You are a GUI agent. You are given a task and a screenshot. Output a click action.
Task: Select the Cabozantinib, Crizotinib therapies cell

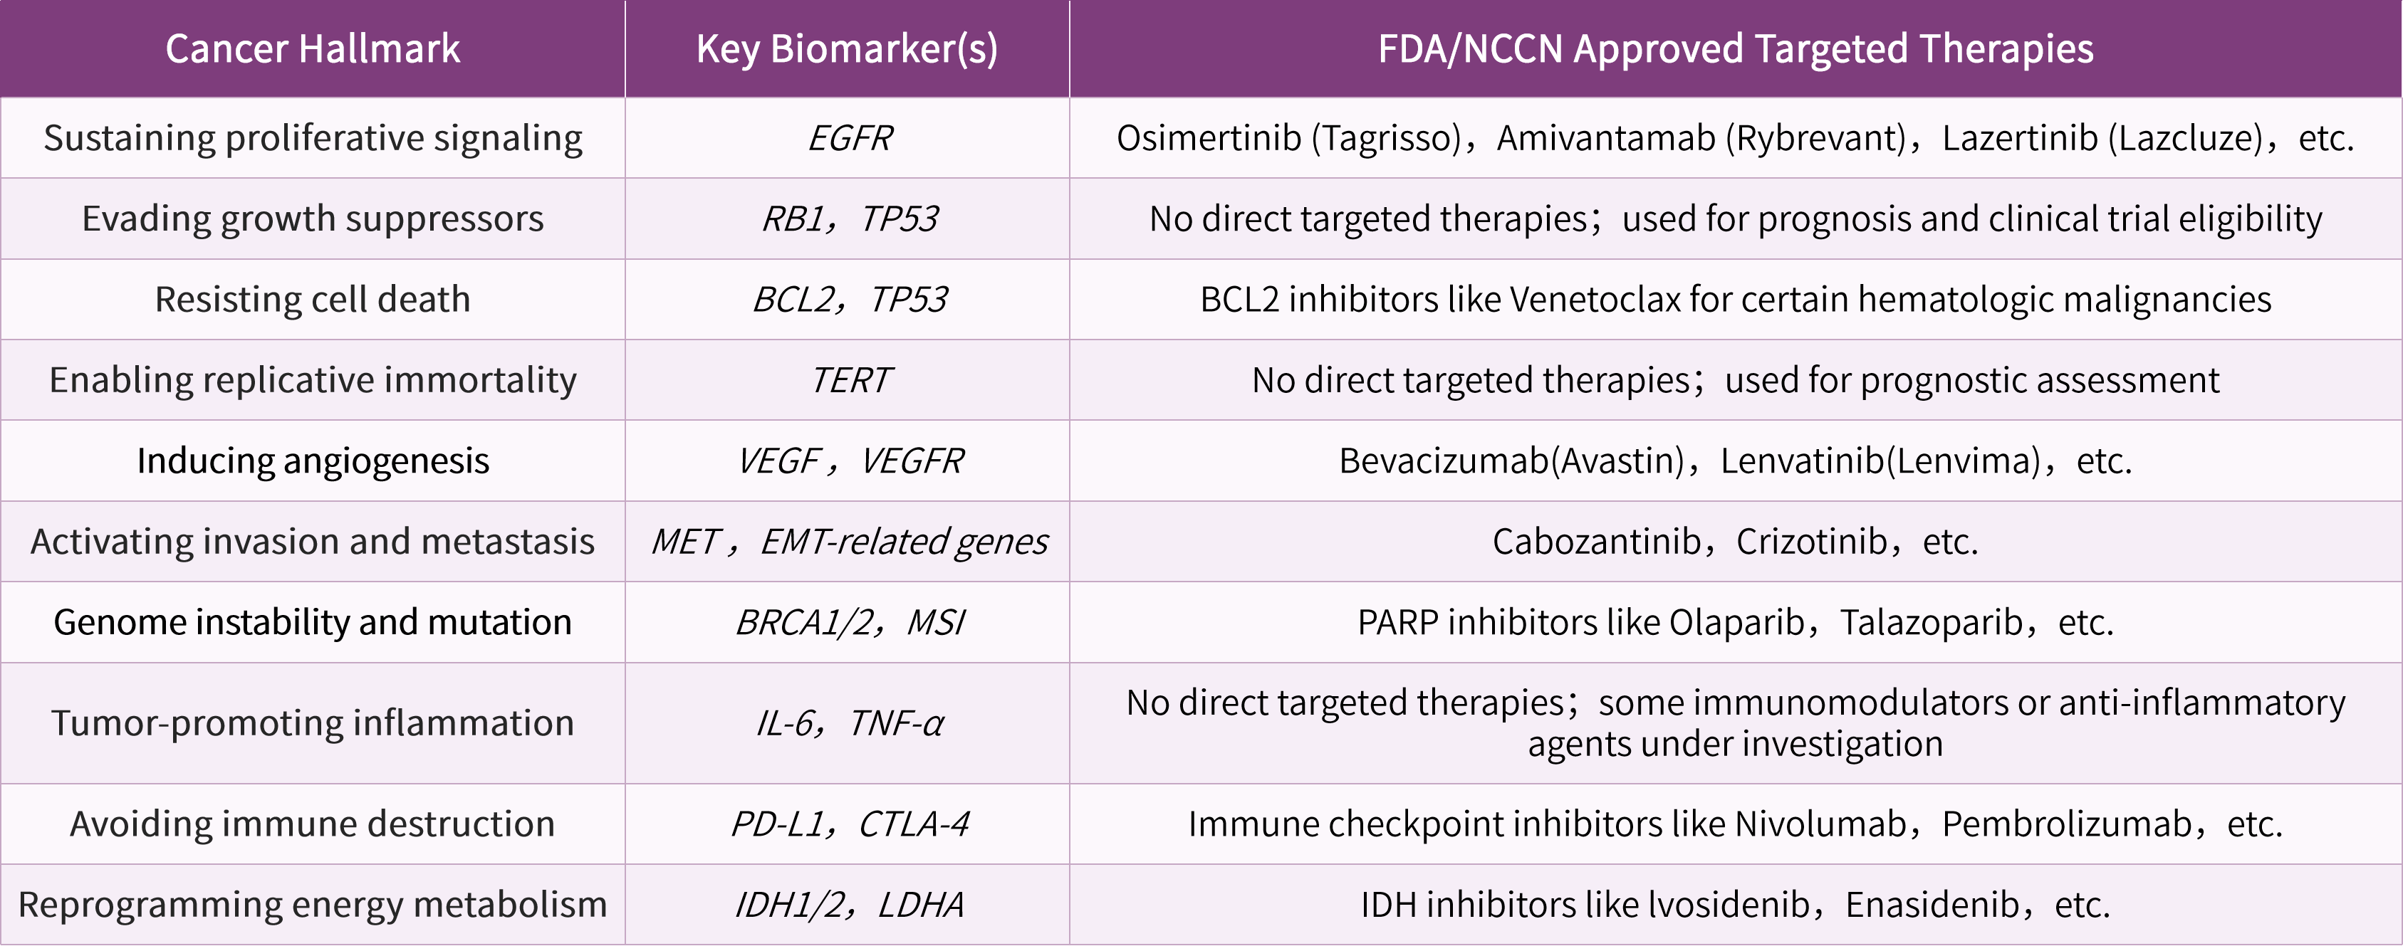(1735, 542)
